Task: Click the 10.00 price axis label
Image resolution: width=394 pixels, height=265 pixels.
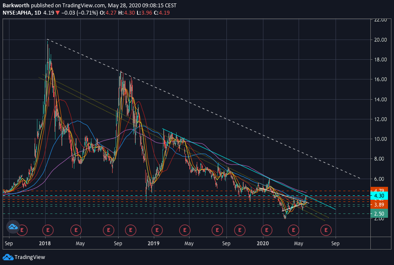Action: (380, 139)
